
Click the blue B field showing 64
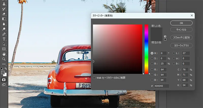(163, 80)
